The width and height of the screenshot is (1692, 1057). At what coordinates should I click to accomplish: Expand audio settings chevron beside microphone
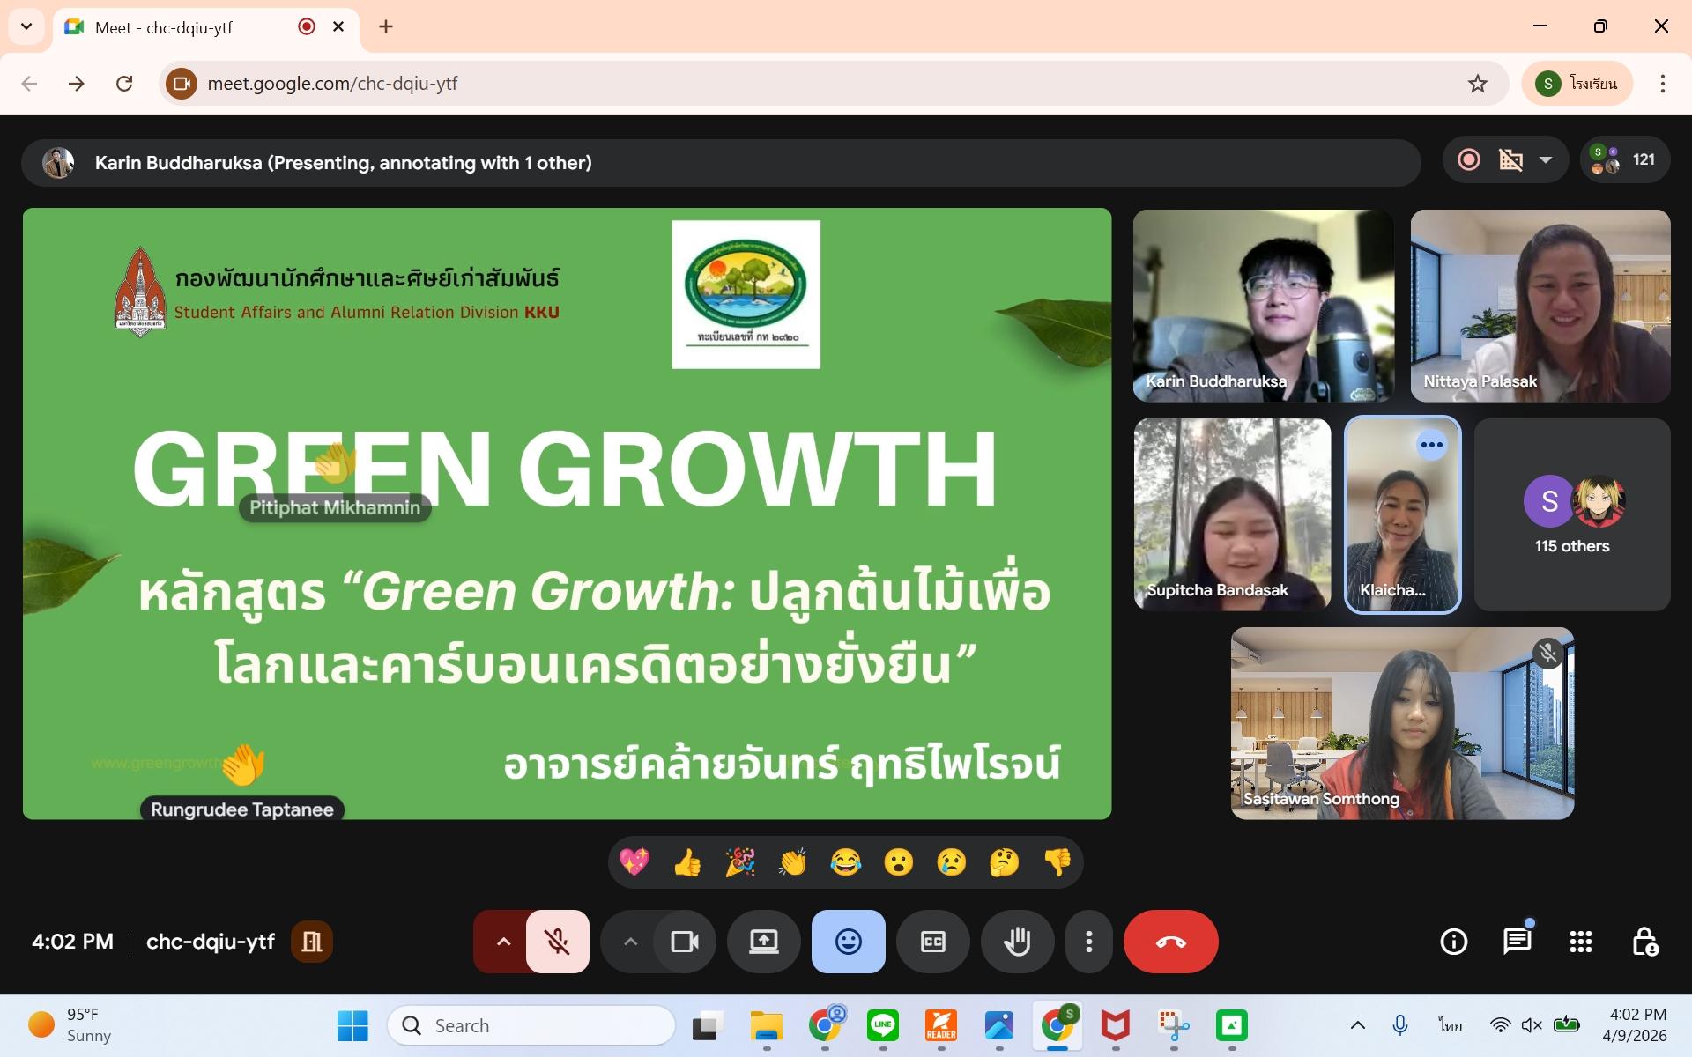click(503, 942)
